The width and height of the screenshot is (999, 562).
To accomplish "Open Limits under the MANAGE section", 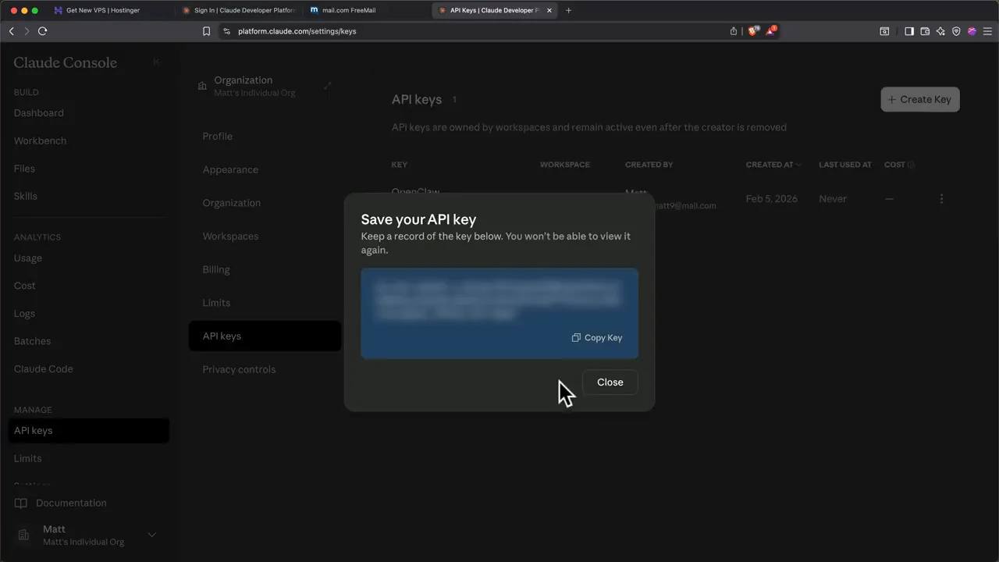I will (28, 458).
